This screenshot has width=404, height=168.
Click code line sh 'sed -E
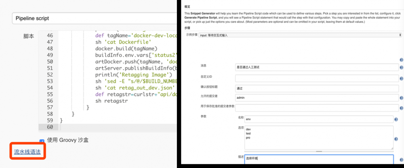coord(136,81)
